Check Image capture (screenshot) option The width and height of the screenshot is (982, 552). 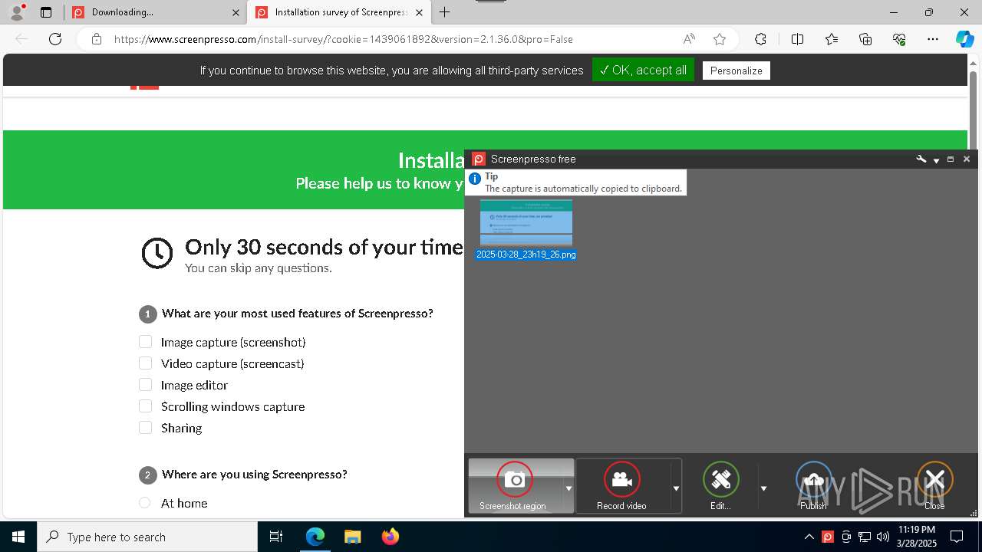[146, 342]
